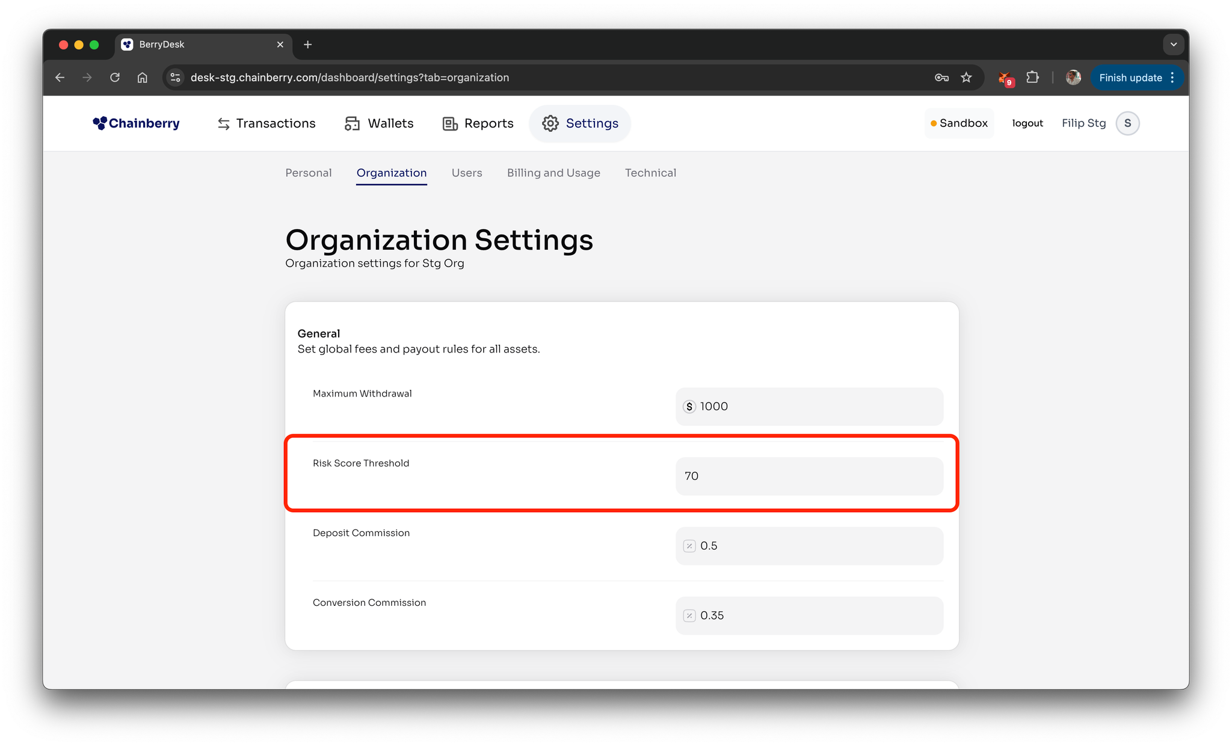
Task: Click the Chainberry logo
Action: 136,123
